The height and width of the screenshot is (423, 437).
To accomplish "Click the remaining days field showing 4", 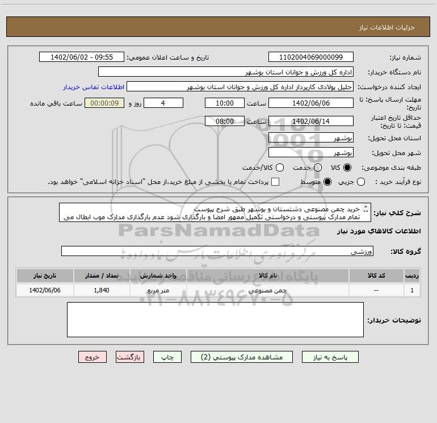I will coord(163,103).
